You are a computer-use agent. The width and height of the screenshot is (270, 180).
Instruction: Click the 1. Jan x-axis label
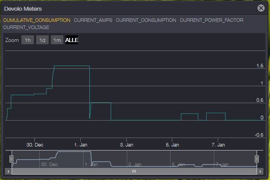coord(81,145)
